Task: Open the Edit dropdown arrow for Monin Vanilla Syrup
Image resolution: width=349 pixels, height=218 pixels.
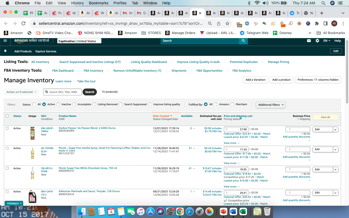Action: tap(336, 149)
